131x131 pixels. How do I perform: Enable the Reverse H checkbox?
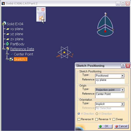[79, 119]
